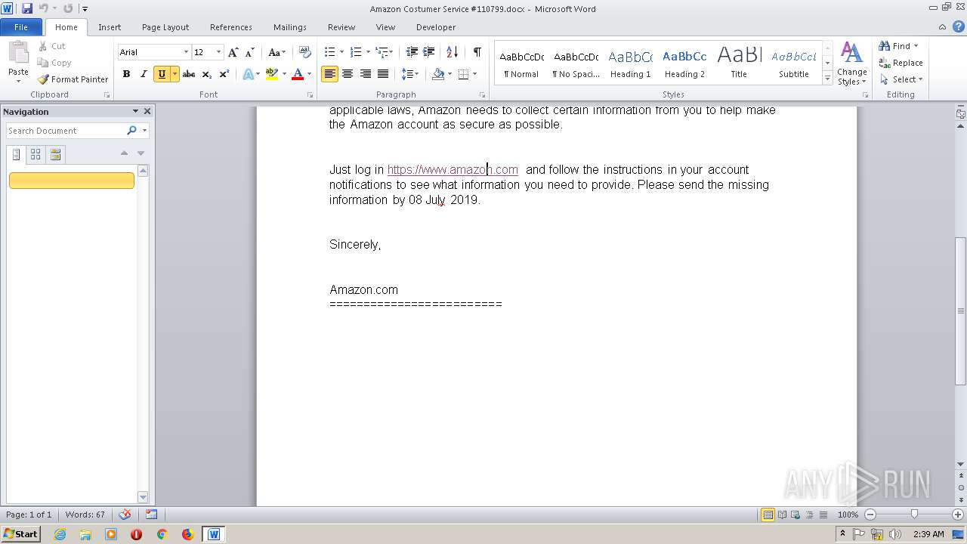Viewport: 967px width, 544px height.
Task: Open Paragraph dialog launcher
Action: click(482, 95)
